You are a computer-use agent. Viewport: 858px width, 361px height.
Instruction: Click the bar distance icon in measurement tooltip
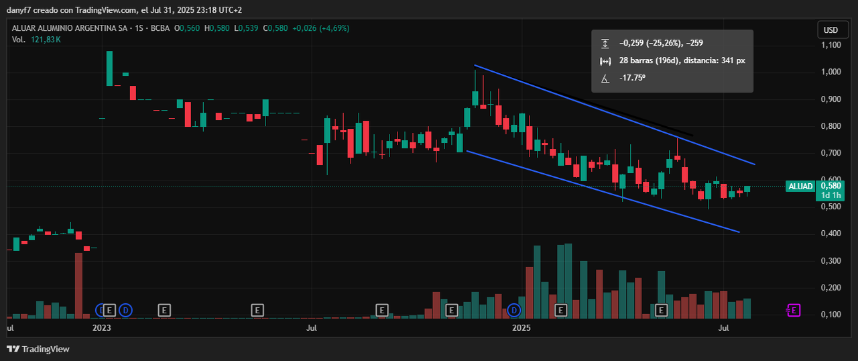pos(605,60)
